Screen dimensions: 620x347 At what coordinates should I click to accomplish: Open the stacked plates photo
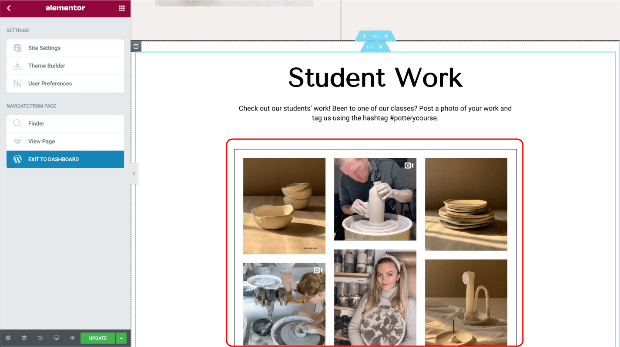pyautogui.click(x=466, y=204)
